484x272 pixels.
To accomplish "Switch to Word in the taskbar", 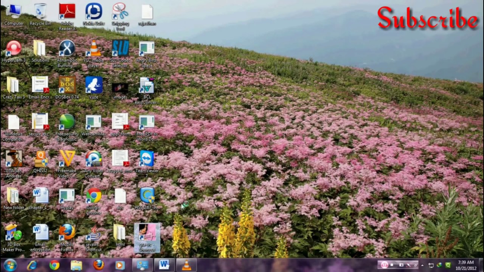I will coord(164,265).
